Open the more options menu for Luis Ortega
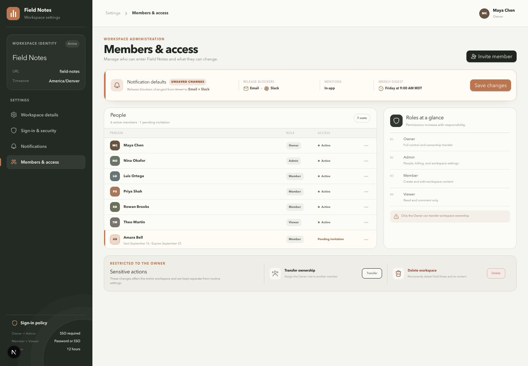The height and width of the screenshot is (366, 528). [366, 176]
